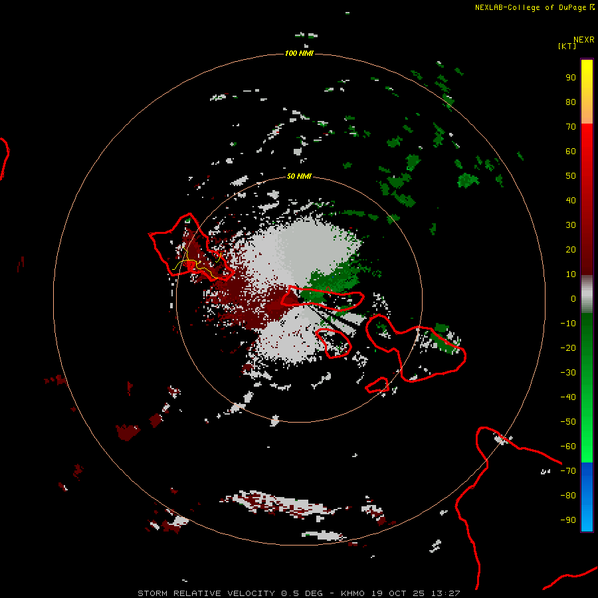Screen dimensions: 598x598
Task: Click the Storm Relative Velocity caption text
Action: pyautogui.click(x=298, y=593)
